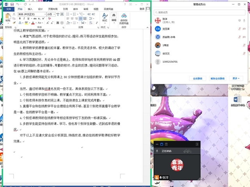Click Save to Baidu Netdisk icon
This screenshot has height=187, width=250.
click(x=124, y=18)
